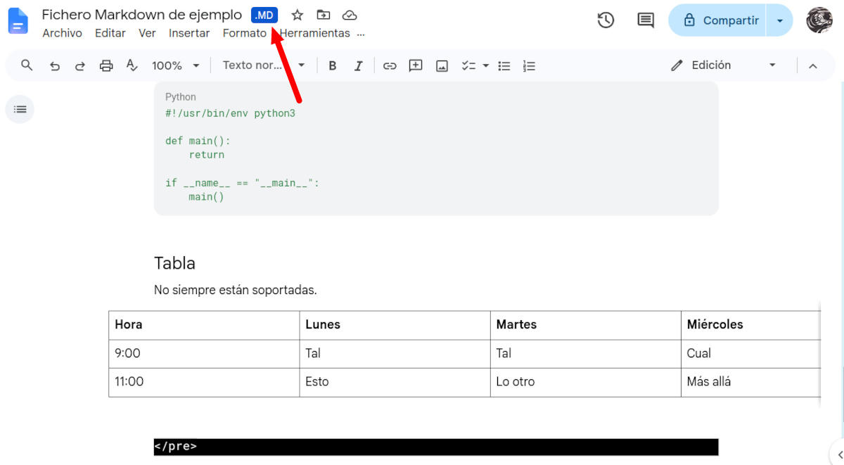Insert a link with the link icon

click(x=390, y=65)
